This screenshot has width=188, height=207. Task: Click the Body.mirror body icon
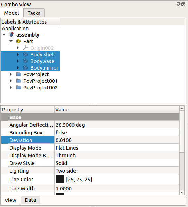(x=25, y=67)
